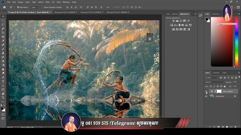Image resolution: width=241 pixels, height=135 pixels.
Task: Add a Vibrance adjustment
Action: (x=188, y=21)
